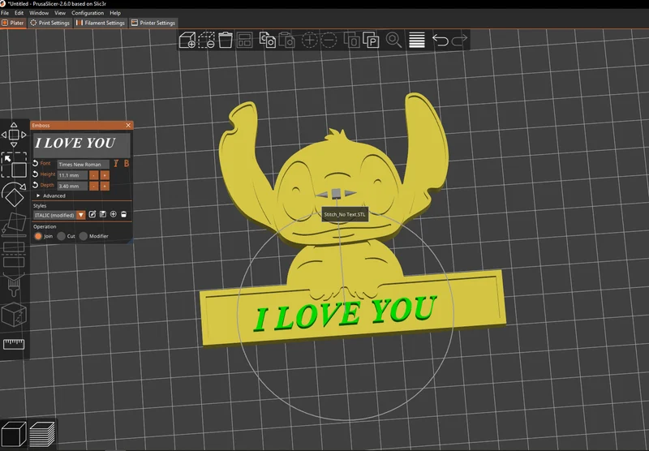The width and height of the screenshot is (649, 451).
Task: Click the Delete selected object icon
Action: (x=206, y=40)
